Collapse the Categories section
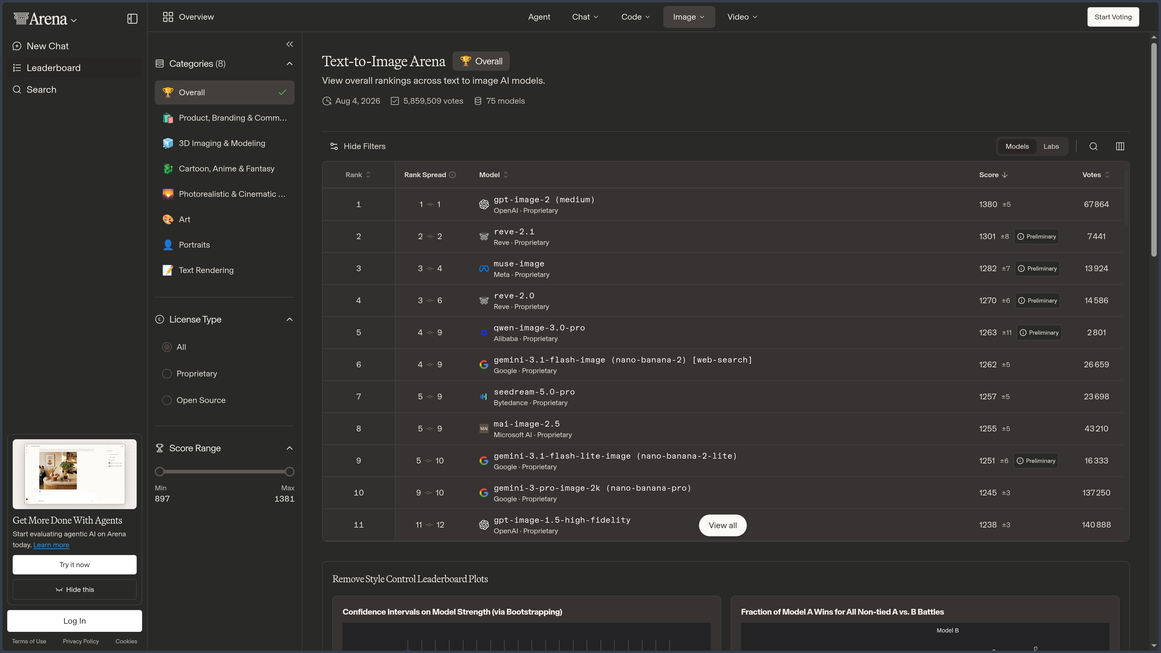The height and width of the screenshot is (653, 1161). point(289,63)
